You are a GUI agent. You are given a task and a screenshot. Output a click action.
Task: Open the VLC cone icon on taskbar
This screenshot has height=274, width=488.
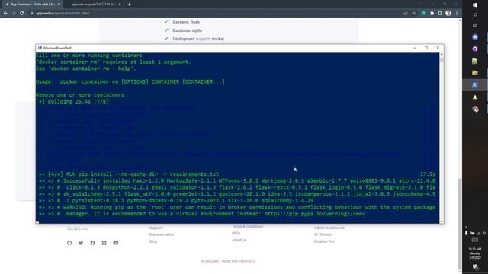point(475,97)
